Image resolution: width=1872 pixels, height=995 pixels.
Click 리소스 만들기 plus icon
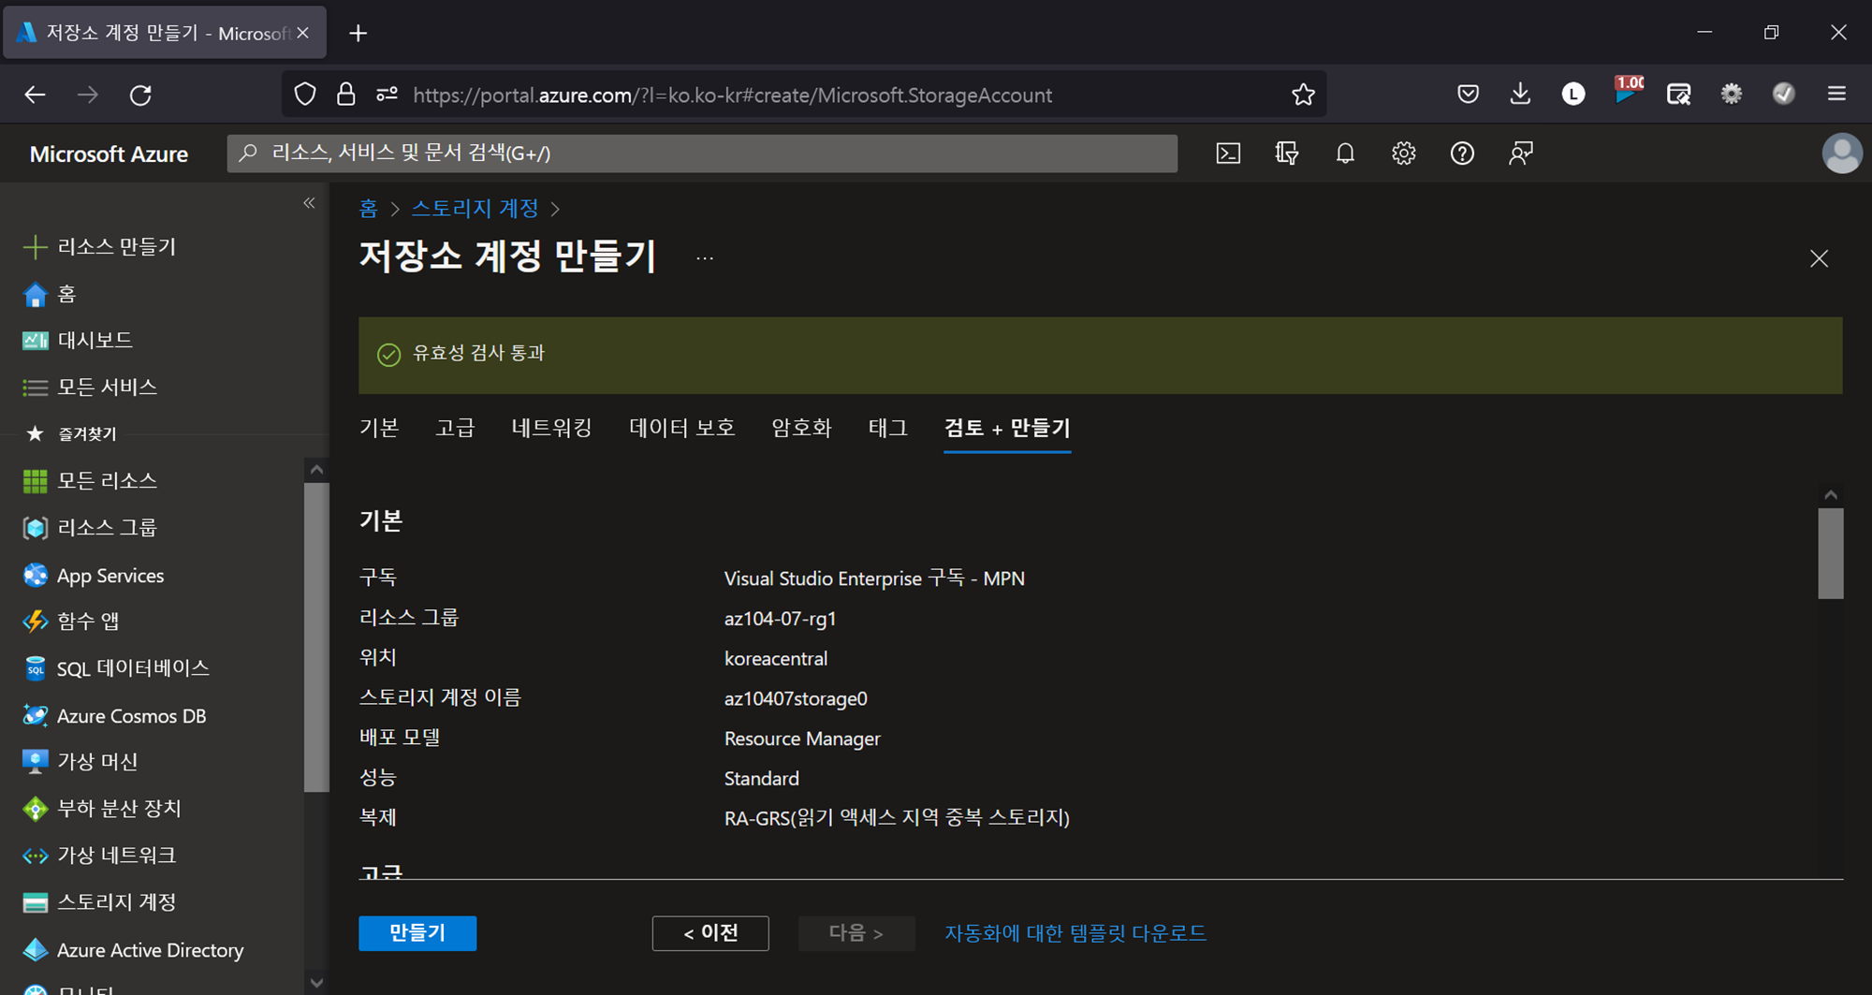click(x=35, y=247)
